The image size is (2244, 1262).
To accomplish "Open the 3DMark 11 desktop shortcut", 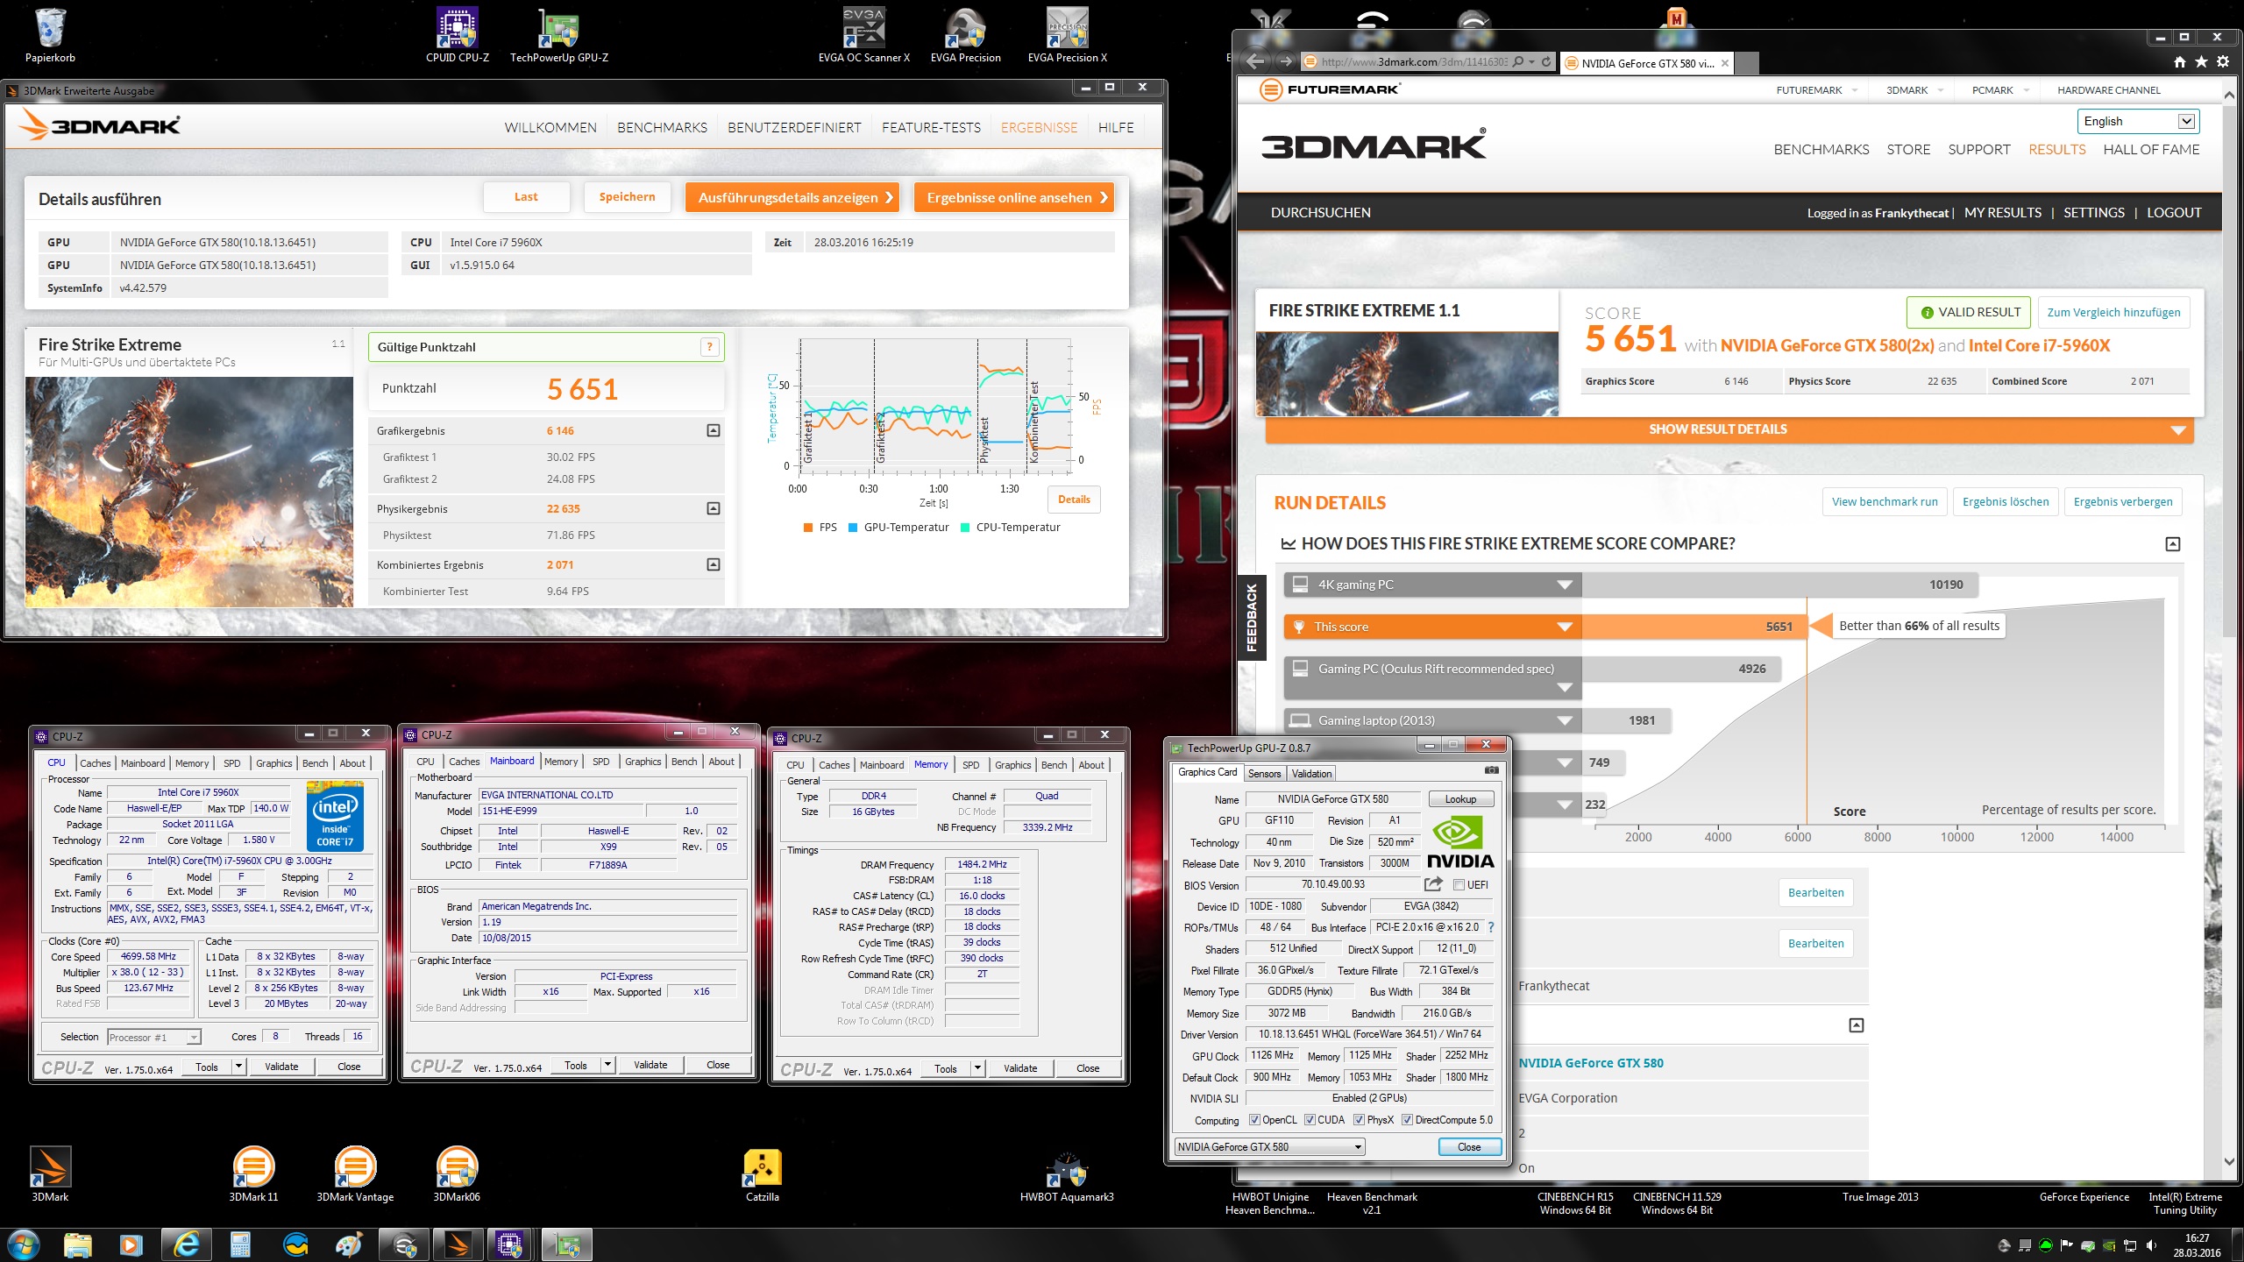I will [x=253, y=1174].
